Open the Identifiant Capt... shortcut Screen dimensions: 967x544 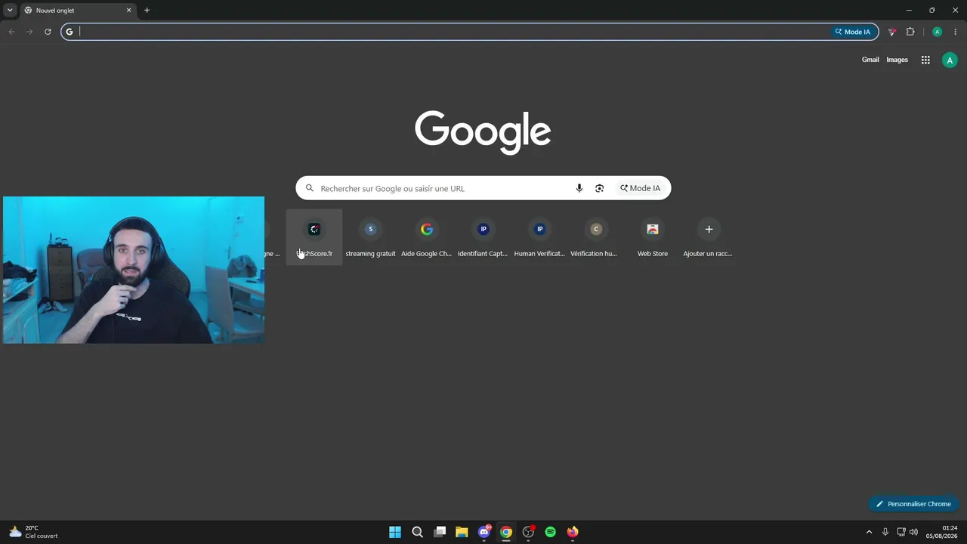coord(483,236)
